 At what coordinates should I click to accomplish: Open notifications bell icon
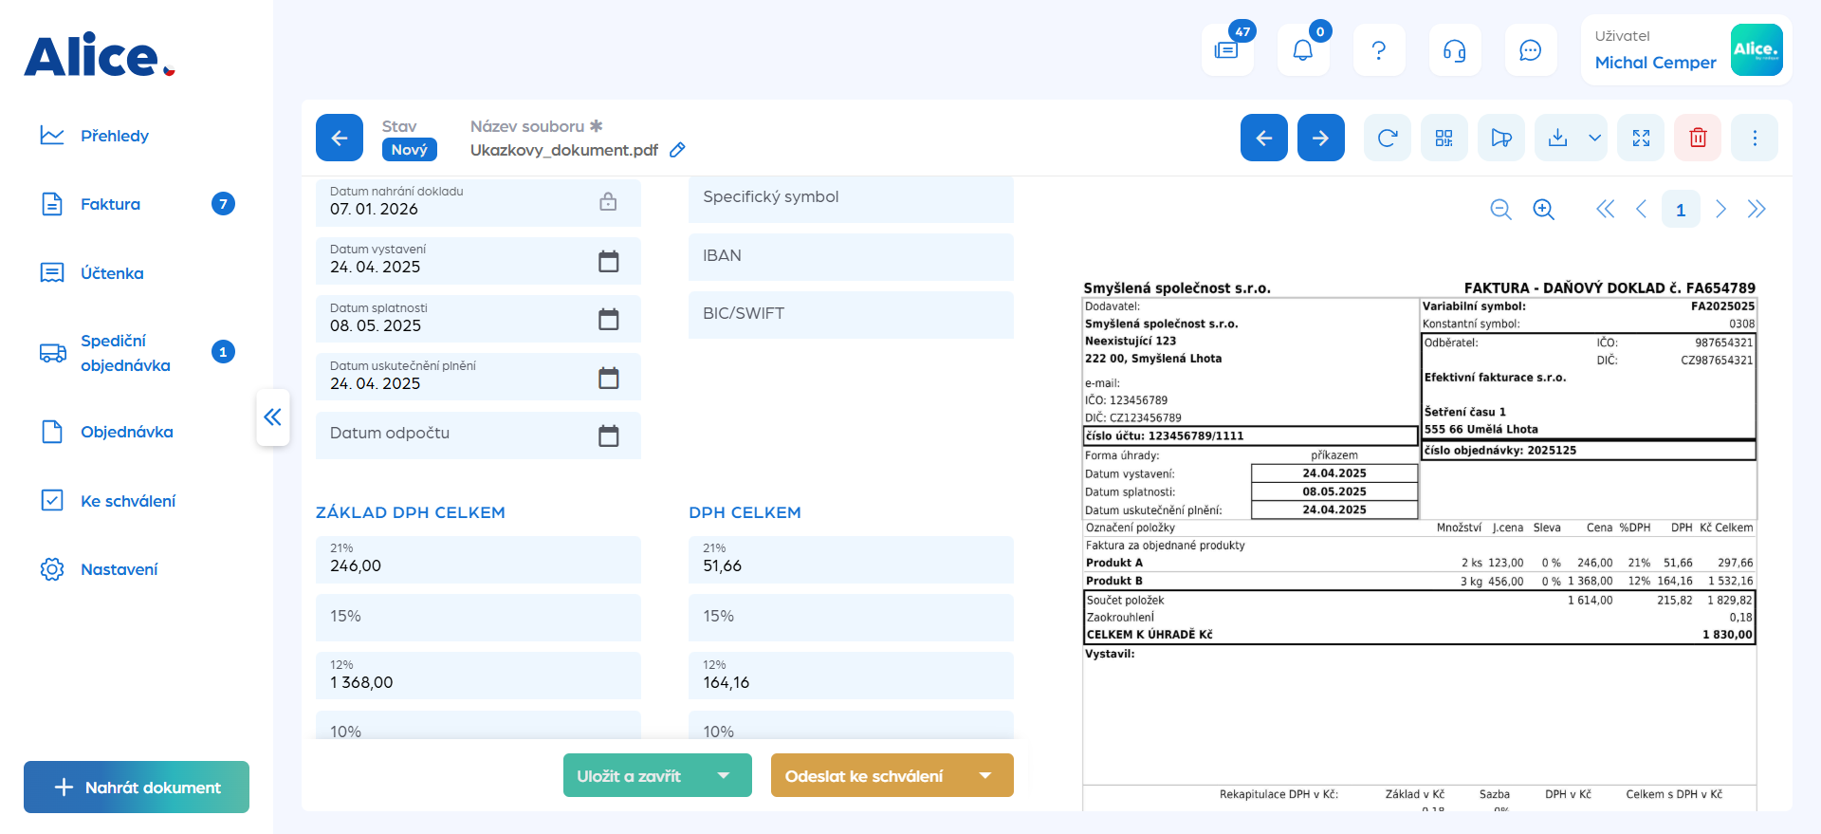coord(1303,50)
